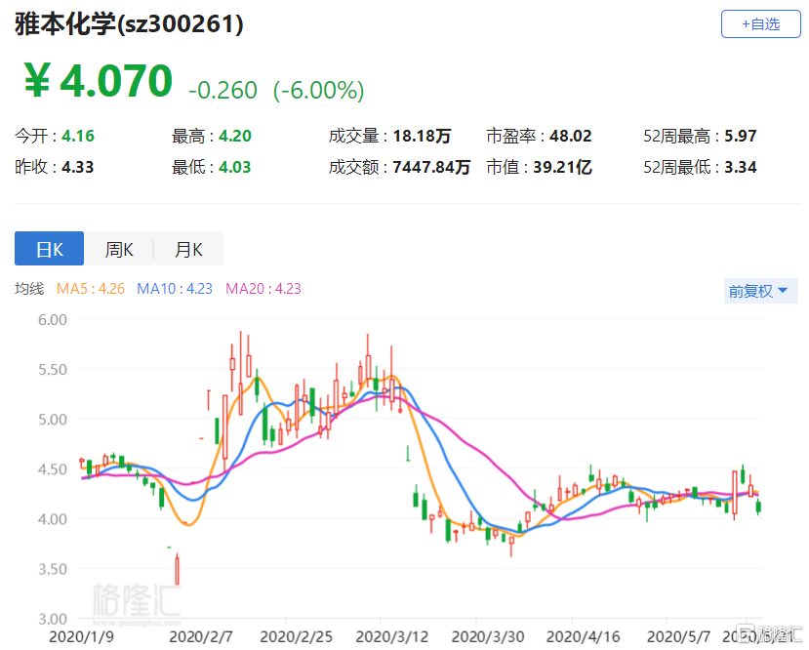Image resolution: width=809 pixels, height=650 pixels.
Task: Click the 2020/3/12 date axis label
Action: tap(392, 636)
